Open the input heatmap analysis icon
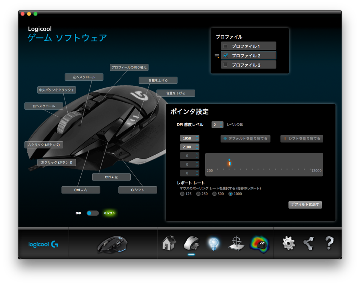360x285 pixels. click(x=260, y=244)
